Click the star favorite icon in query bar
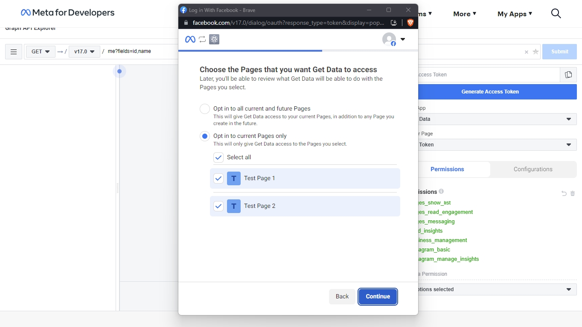The image size is (582, 327). pyautogui.click(x=535, y=52)
